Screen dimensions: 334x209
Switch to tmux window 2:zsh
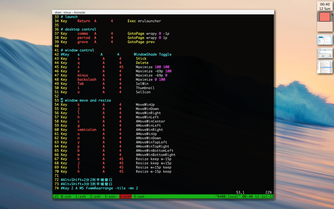click(x=95, y=196)
